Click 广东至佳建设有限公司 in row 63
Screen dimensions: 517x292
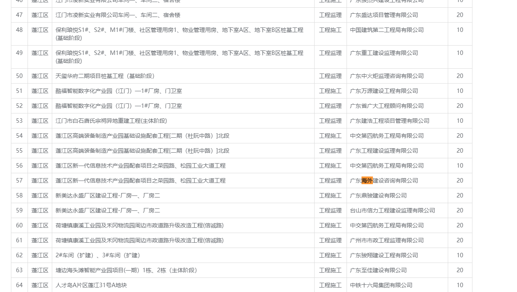click(378, 270)
